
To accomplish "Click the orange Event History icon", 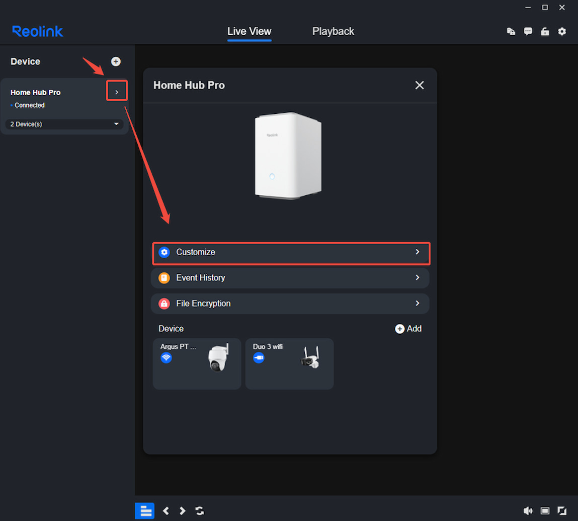I will [x=164, y=278].
